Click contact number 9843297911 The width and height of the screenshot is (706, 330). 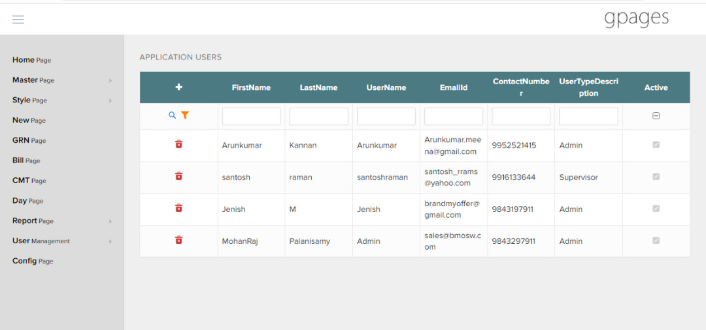pyautogui.click(x=513, y=241)
